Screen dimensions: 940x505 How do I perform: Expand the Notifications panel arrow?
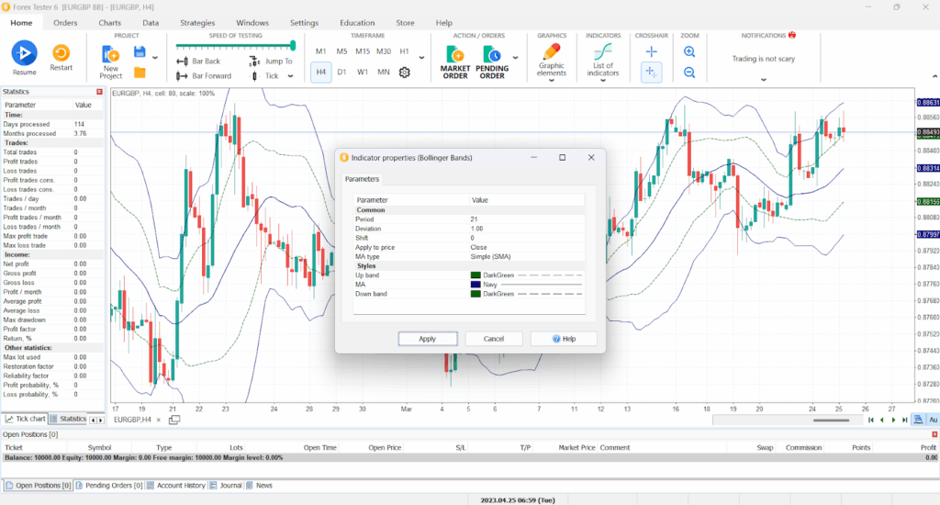[x=763, y=79]
